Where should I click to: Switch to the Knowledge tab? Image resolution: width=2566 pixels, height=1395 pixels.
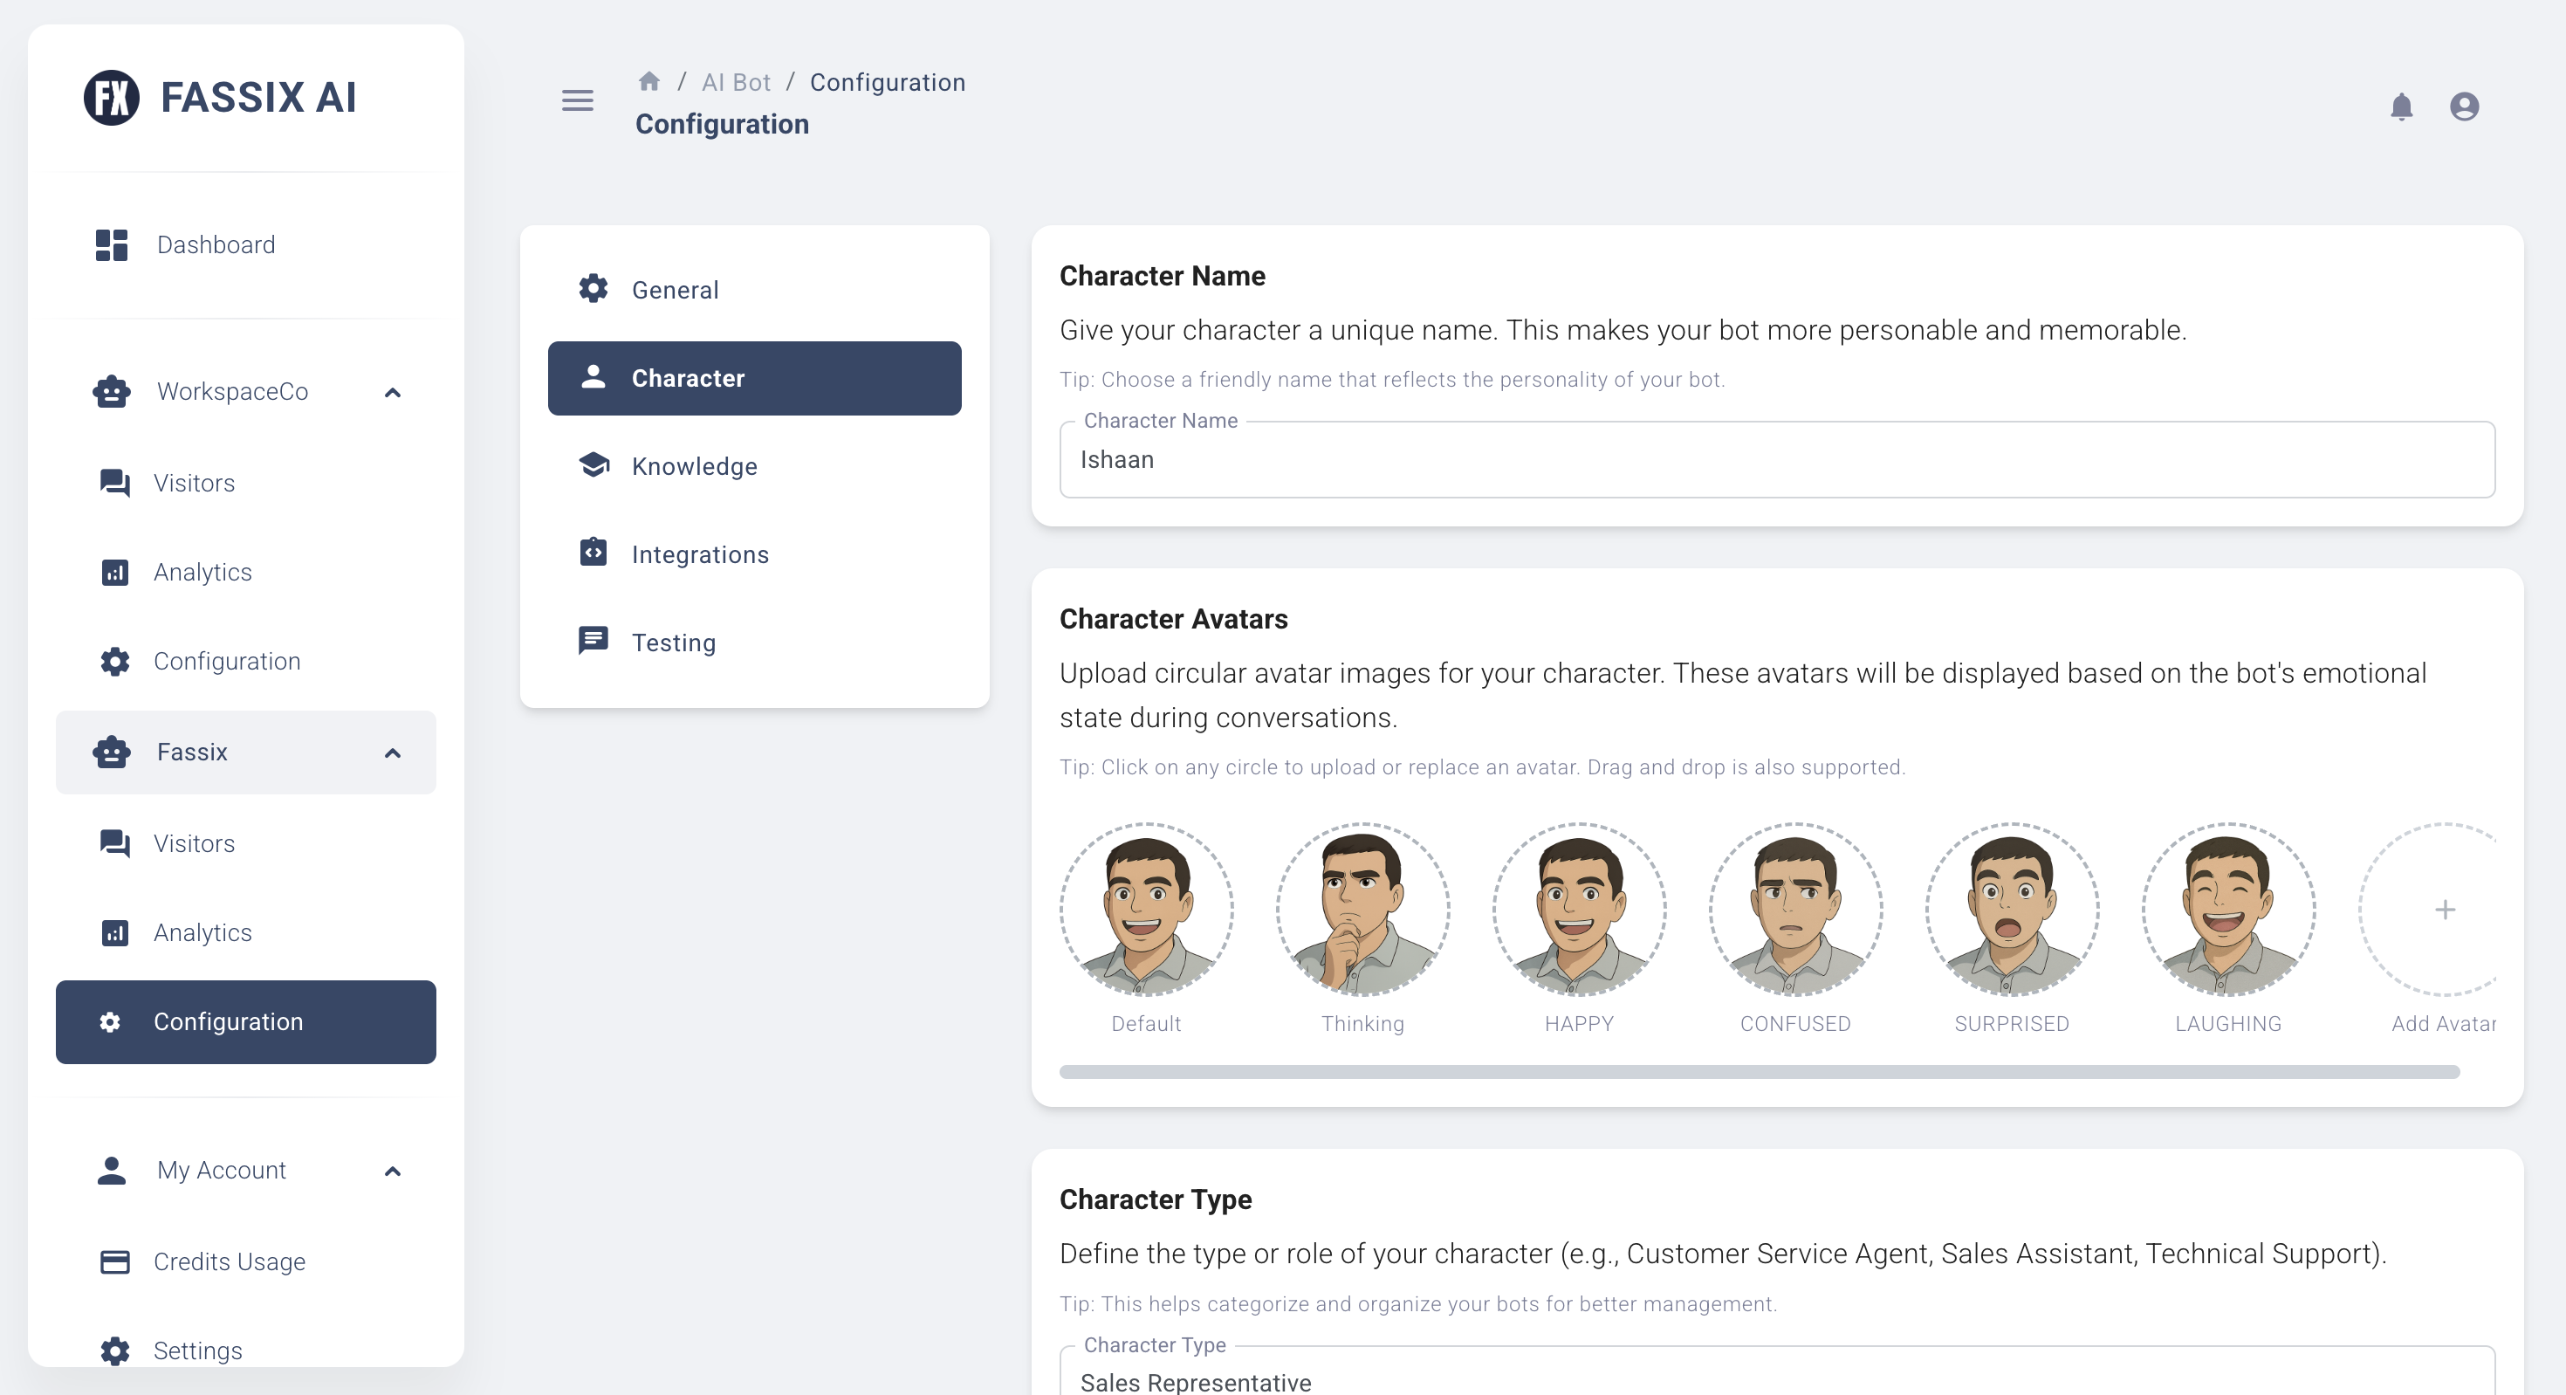tap(694, 465)
